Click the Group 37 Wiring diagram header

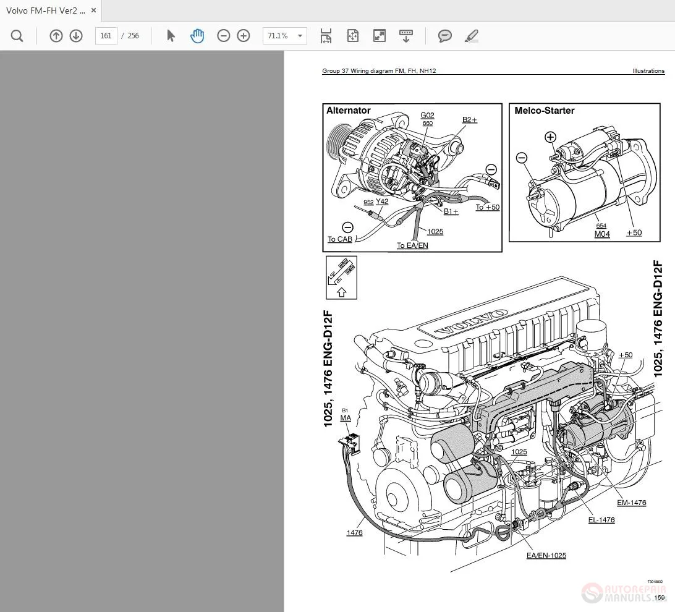379,71
